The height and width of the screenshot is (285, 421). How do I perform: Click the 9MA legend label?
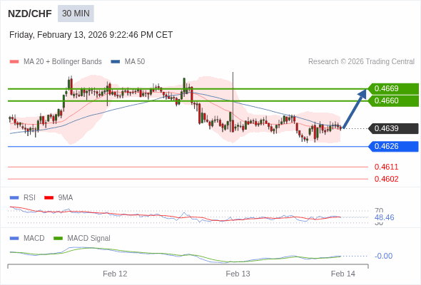coord(66,198)
